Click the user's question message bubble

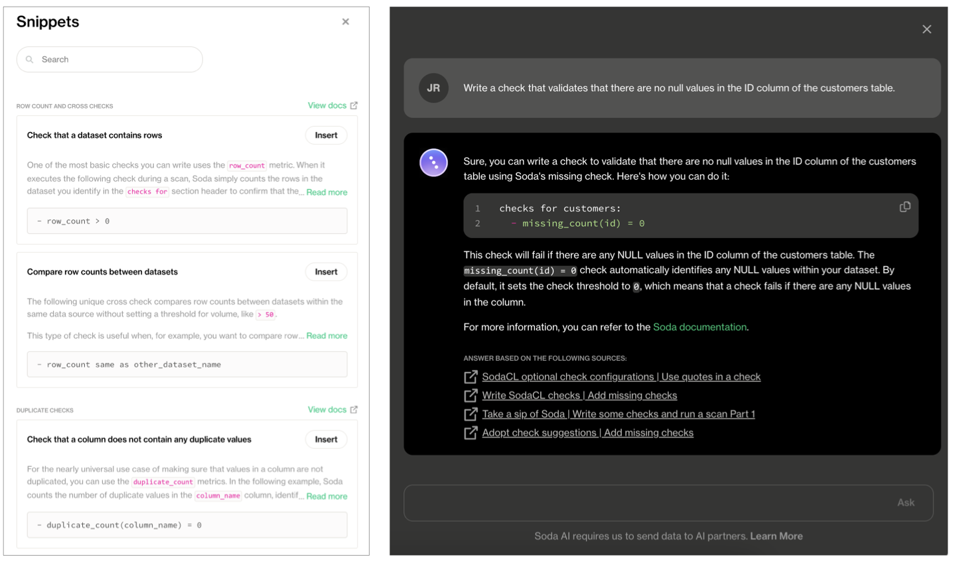click(672, 88)
